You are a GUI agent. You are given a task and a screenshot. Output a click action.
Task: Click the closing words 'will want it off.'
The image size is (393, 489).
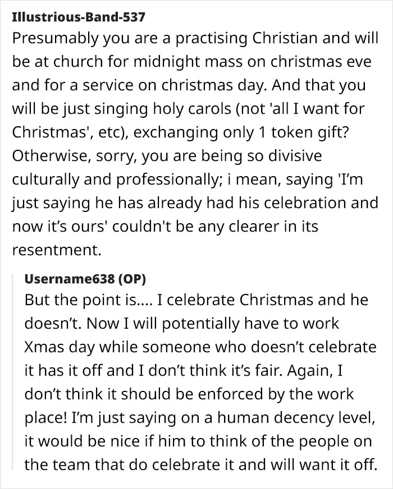coord(323,465)
